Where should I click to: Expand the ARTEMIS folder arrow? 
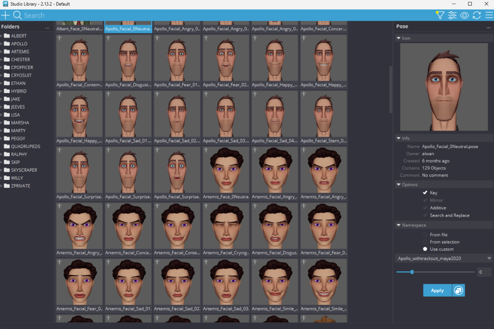(2, 51)
